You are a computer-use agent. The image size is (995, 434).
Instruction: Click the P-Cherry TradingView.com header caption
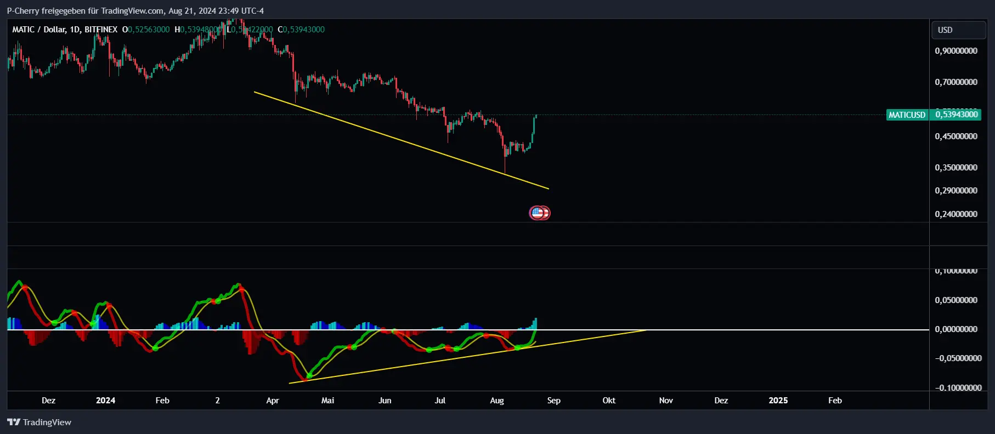pyautogui.click(x=135, y=10)
